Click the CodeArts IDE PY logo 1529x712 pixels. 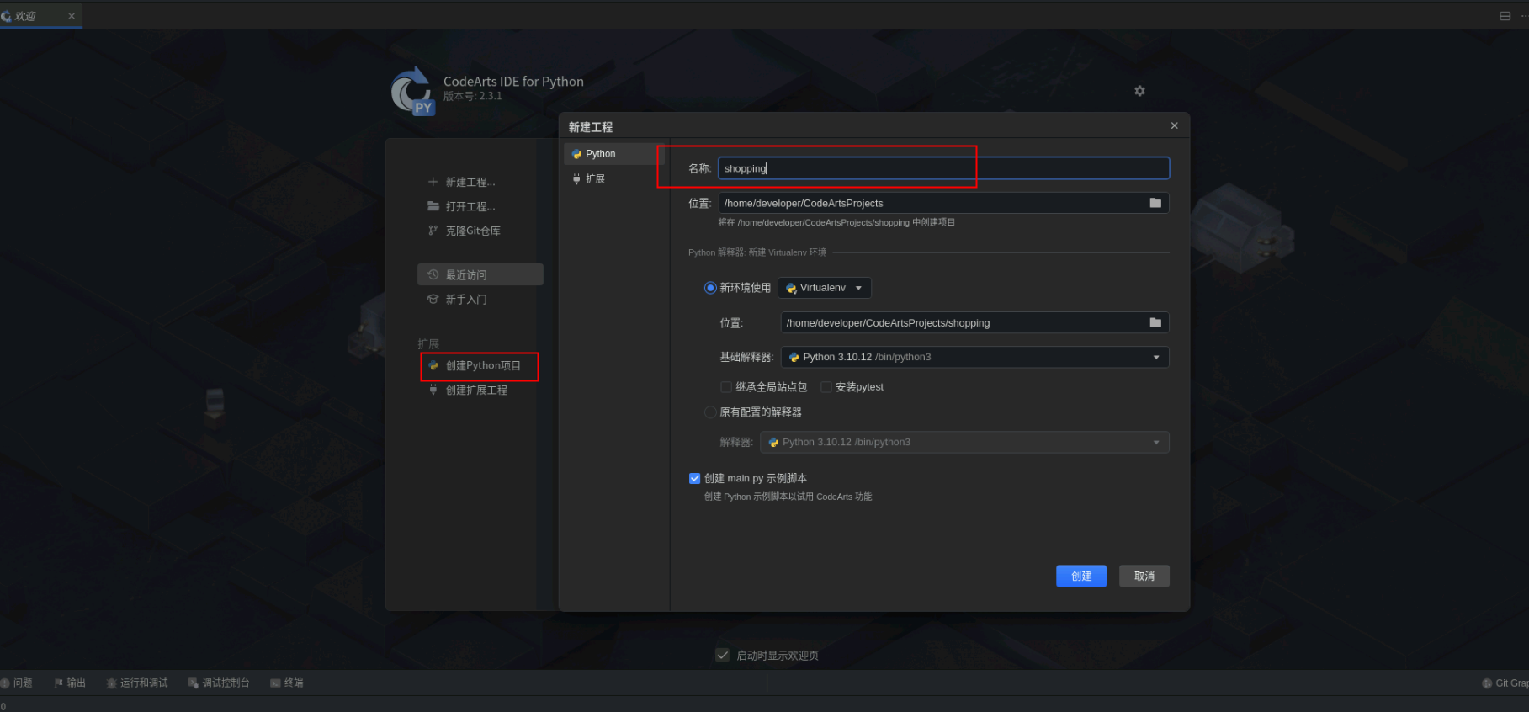[412, 91]
